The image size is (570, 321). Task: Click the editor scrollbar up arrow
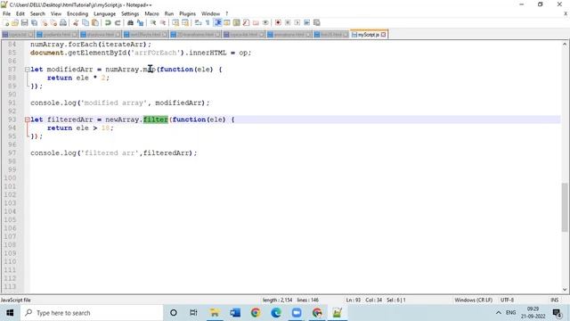point(565,44)
